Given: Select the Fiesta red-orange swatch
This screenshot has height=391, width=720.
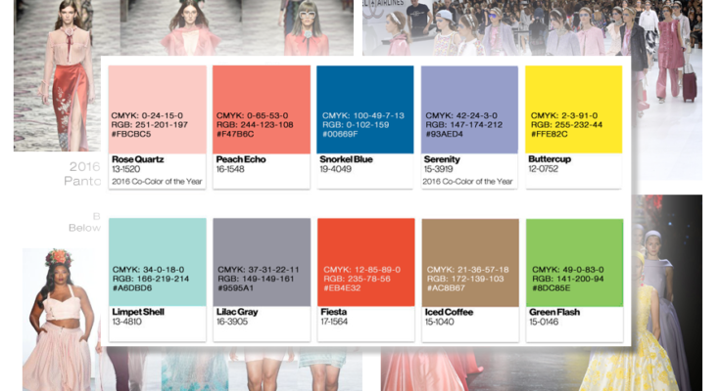Looking at the screenshot, I should point(366,262).
